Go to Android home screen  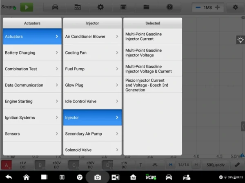pyautogui.click(x=27, y=177)
